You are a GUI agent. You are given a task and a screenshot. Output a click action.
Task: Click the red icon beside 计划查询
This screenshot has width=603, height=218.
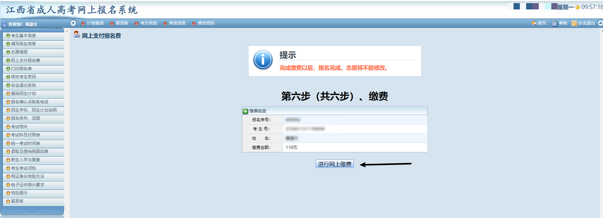(x=83, y=23)
